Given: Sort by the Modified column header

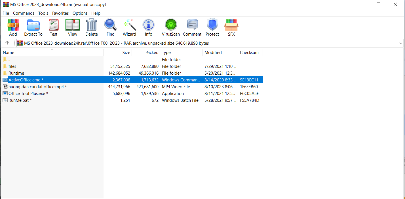Looking at the screenshot, I should (220, 52).
